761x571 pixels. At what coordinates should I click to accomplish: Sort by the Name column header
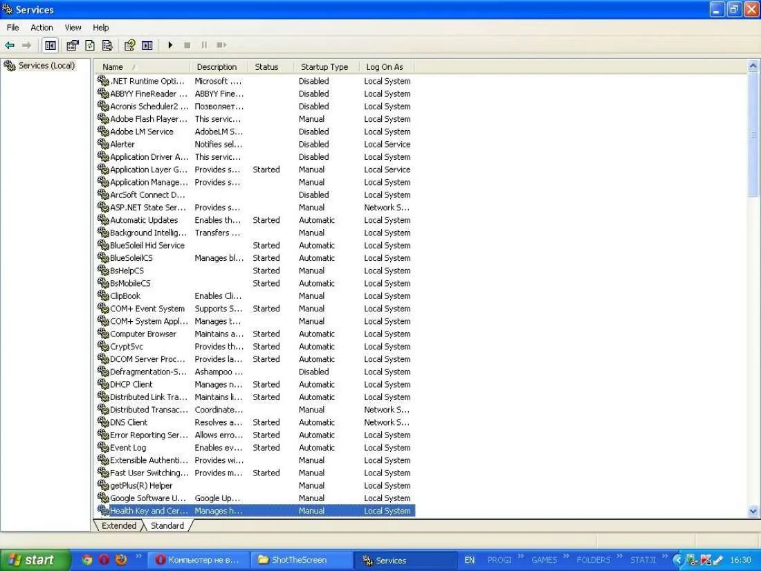[x=141, y=67]
